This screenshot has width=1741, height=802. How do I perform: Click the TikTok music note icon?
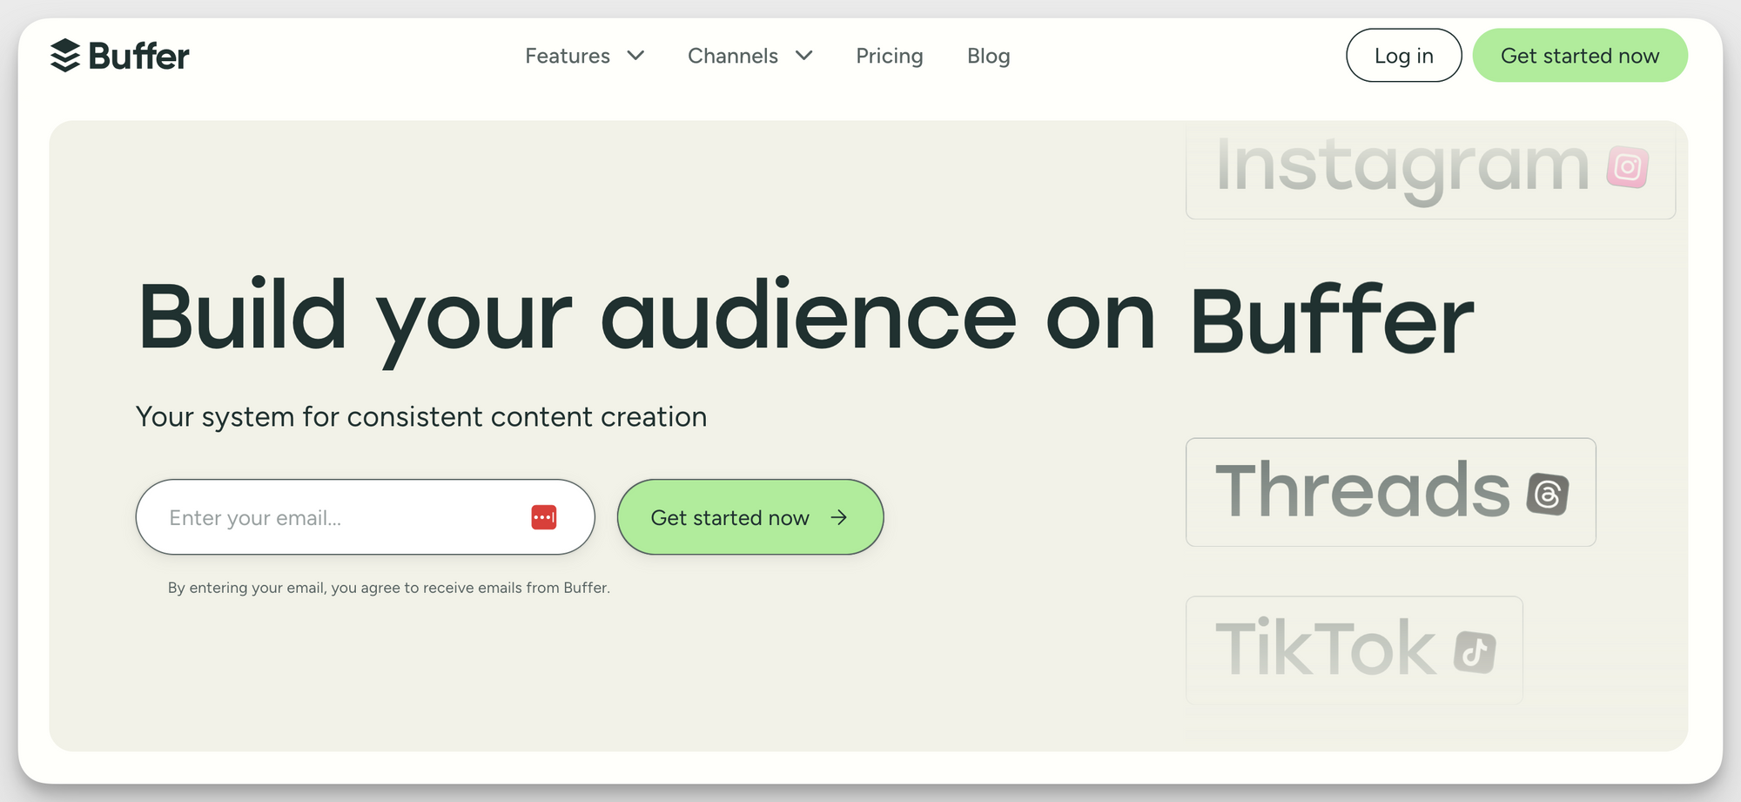(x=1475, y=652)
